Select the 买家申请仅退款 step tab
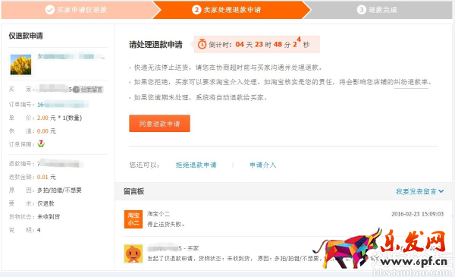This screenshot has height=277, width=455. click(77, 10)
